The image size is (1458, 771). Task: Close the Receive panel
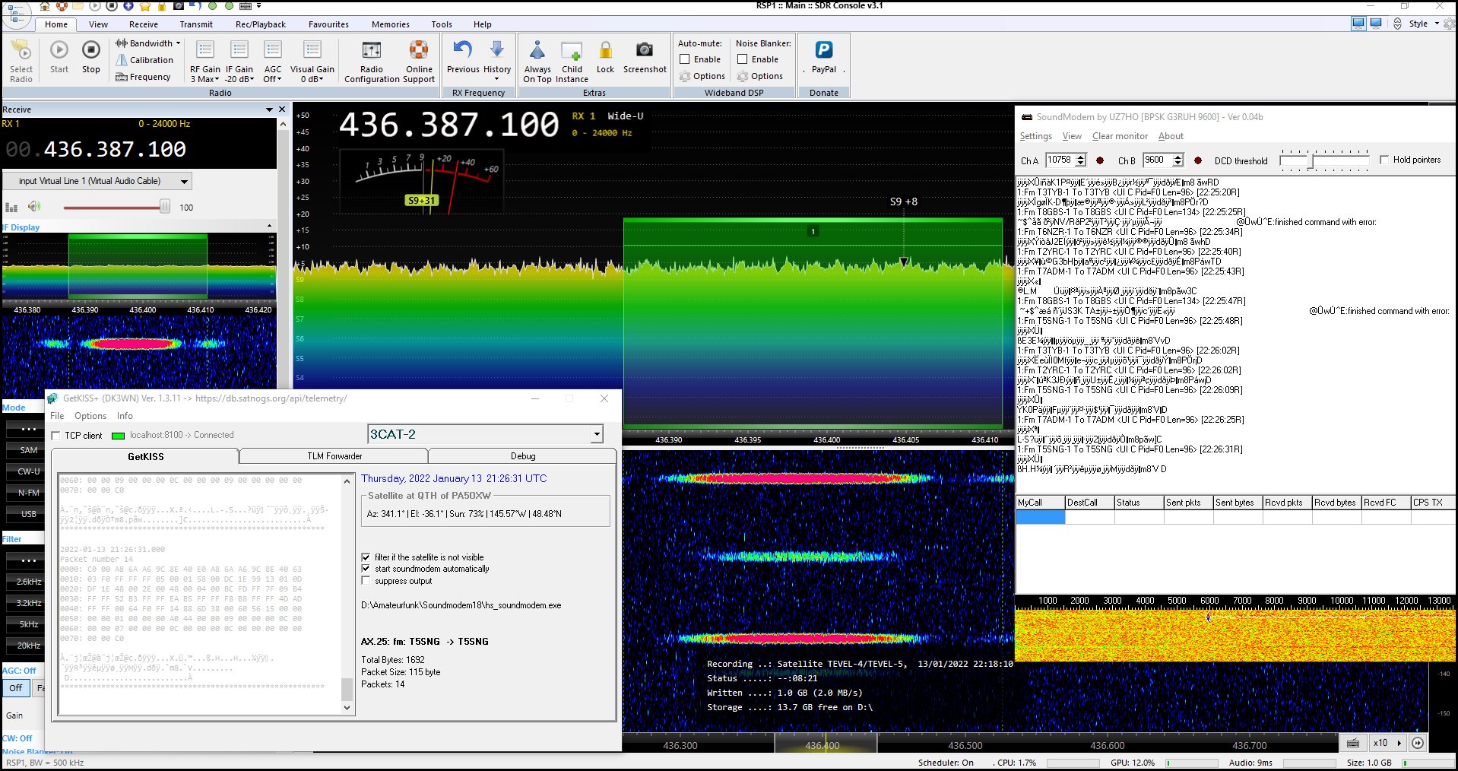tap(283, 109)
